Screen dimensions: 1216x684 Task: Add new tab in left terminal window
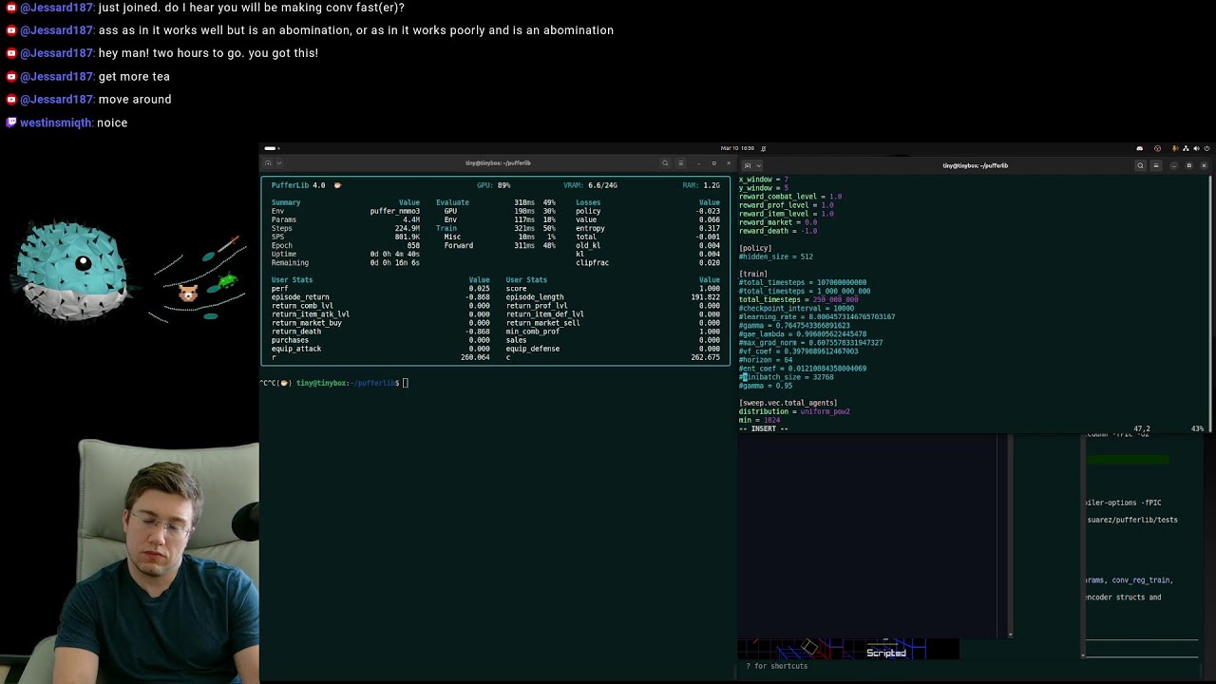268,163
